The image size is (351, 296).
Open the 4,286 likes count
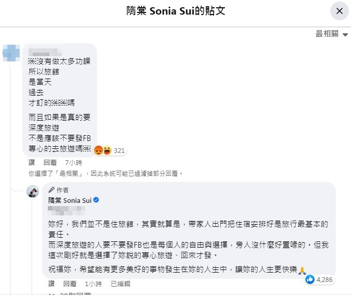pos(325,280)
